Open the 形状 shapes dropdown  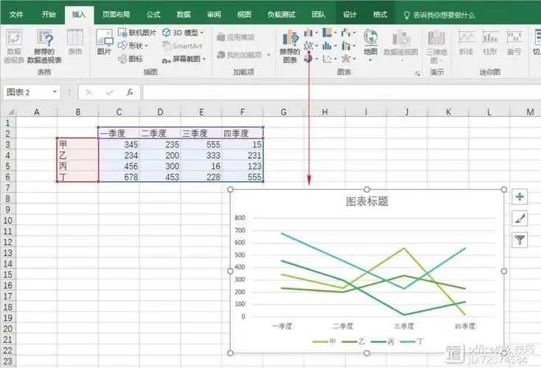[133, 46]
